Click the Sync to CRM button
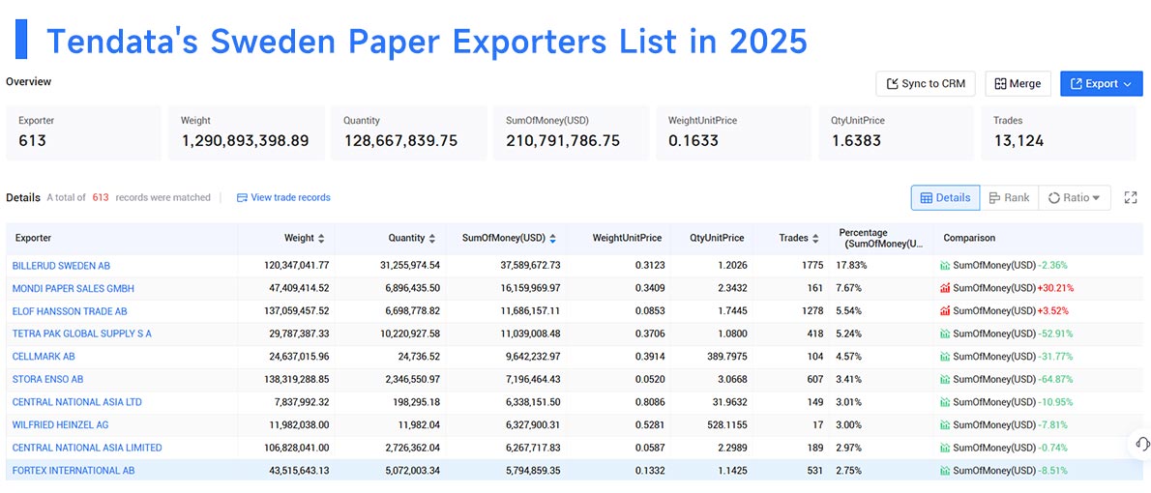Viewport: 1151px width, 493px height. pos(925,84)
